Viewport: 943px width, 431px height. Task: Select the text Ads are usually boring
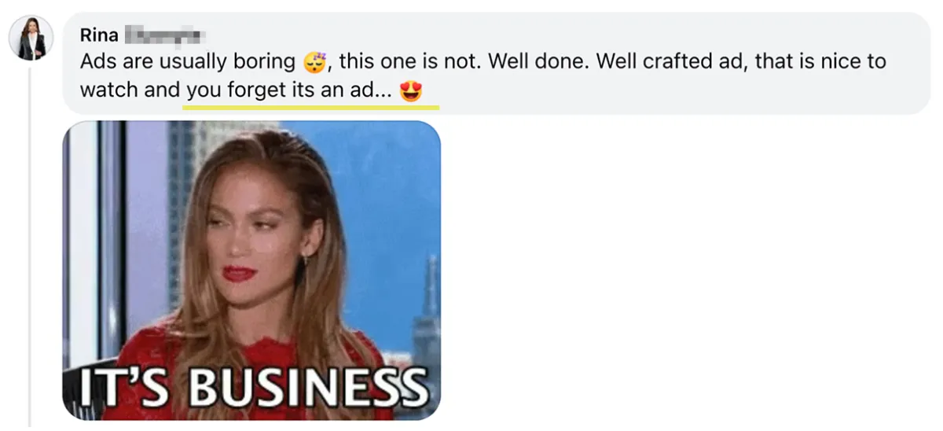(x=189, y=62)
